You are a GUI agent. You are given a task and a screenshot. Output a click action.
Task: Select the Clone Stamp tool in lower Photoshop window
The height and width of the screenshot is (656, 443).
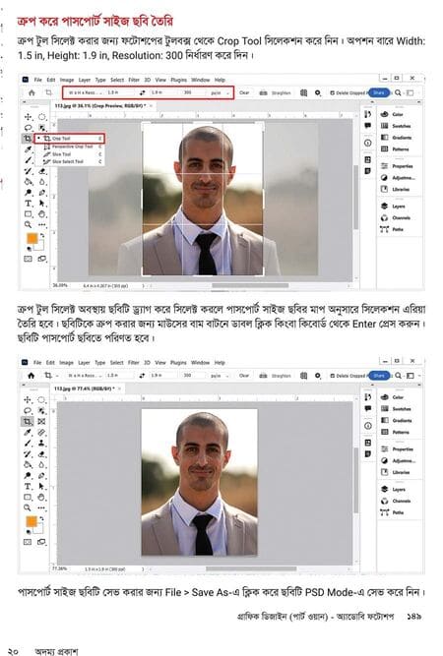42,443
